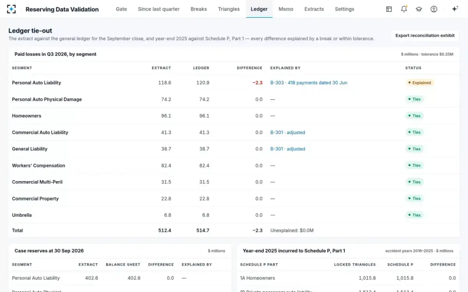Select the Personal Auto Physical Damage segment
The width and height of the screenshot is (468, 292).
(x=47, y=99)
